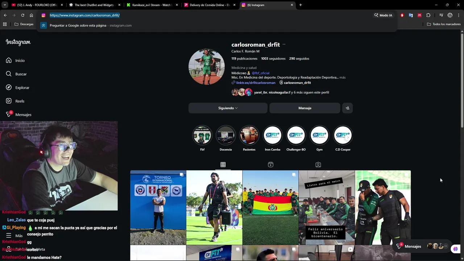This screenshot has width=464, height=261.
Task: Open Inicio in Instagram sidebar
Action: coord(15,61)
